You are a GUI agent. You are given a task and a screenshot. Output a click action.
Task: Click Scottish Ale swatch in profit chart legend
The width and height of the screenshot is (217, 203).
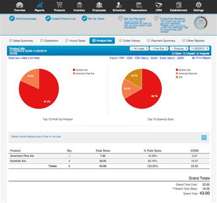[74, 70]
